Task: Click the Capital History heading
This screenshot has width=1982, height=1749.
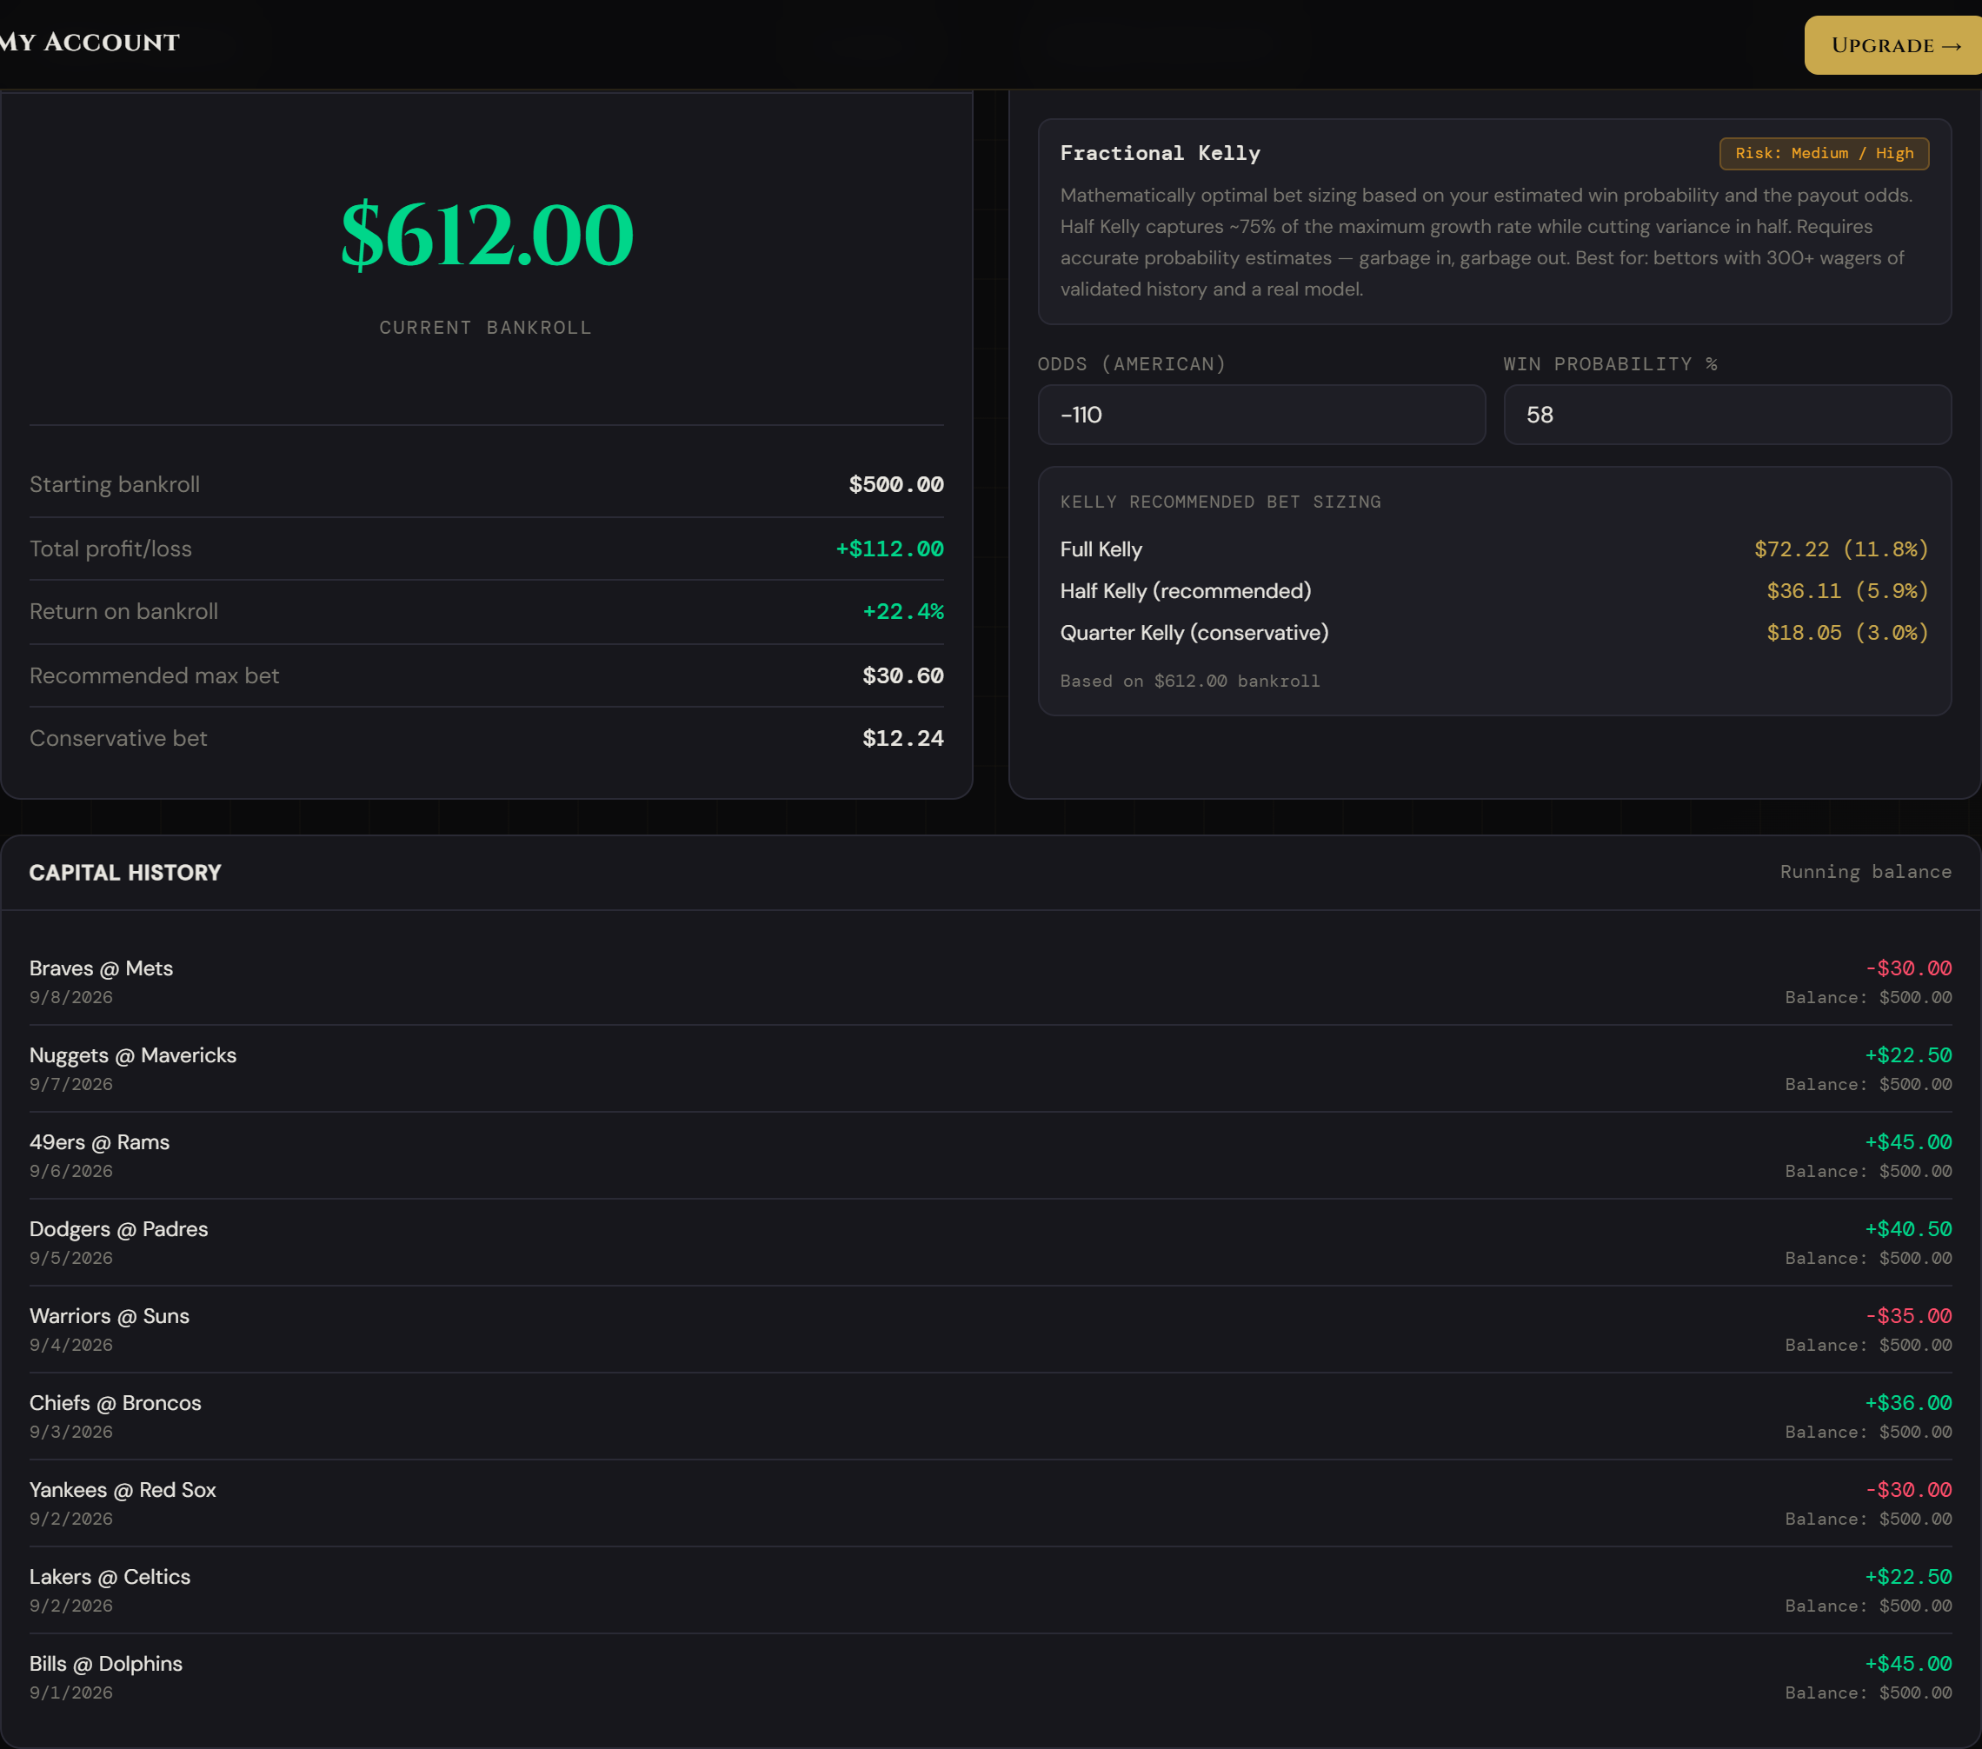Action: pyautogui.click(x=125, y=873)
